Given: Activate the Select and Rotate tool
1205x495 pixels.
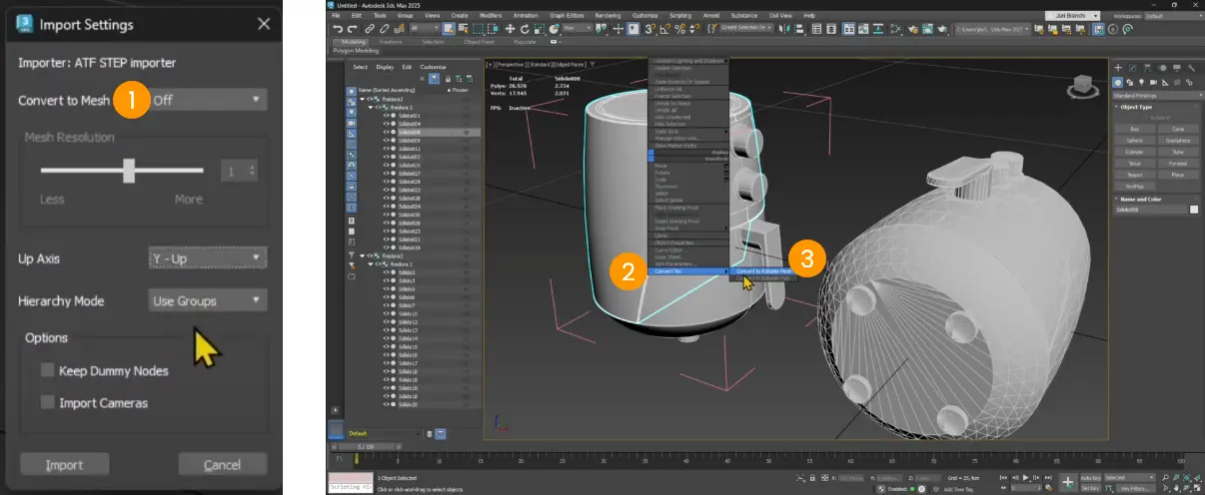Looking at the screenshot, I should click(525, 28).
